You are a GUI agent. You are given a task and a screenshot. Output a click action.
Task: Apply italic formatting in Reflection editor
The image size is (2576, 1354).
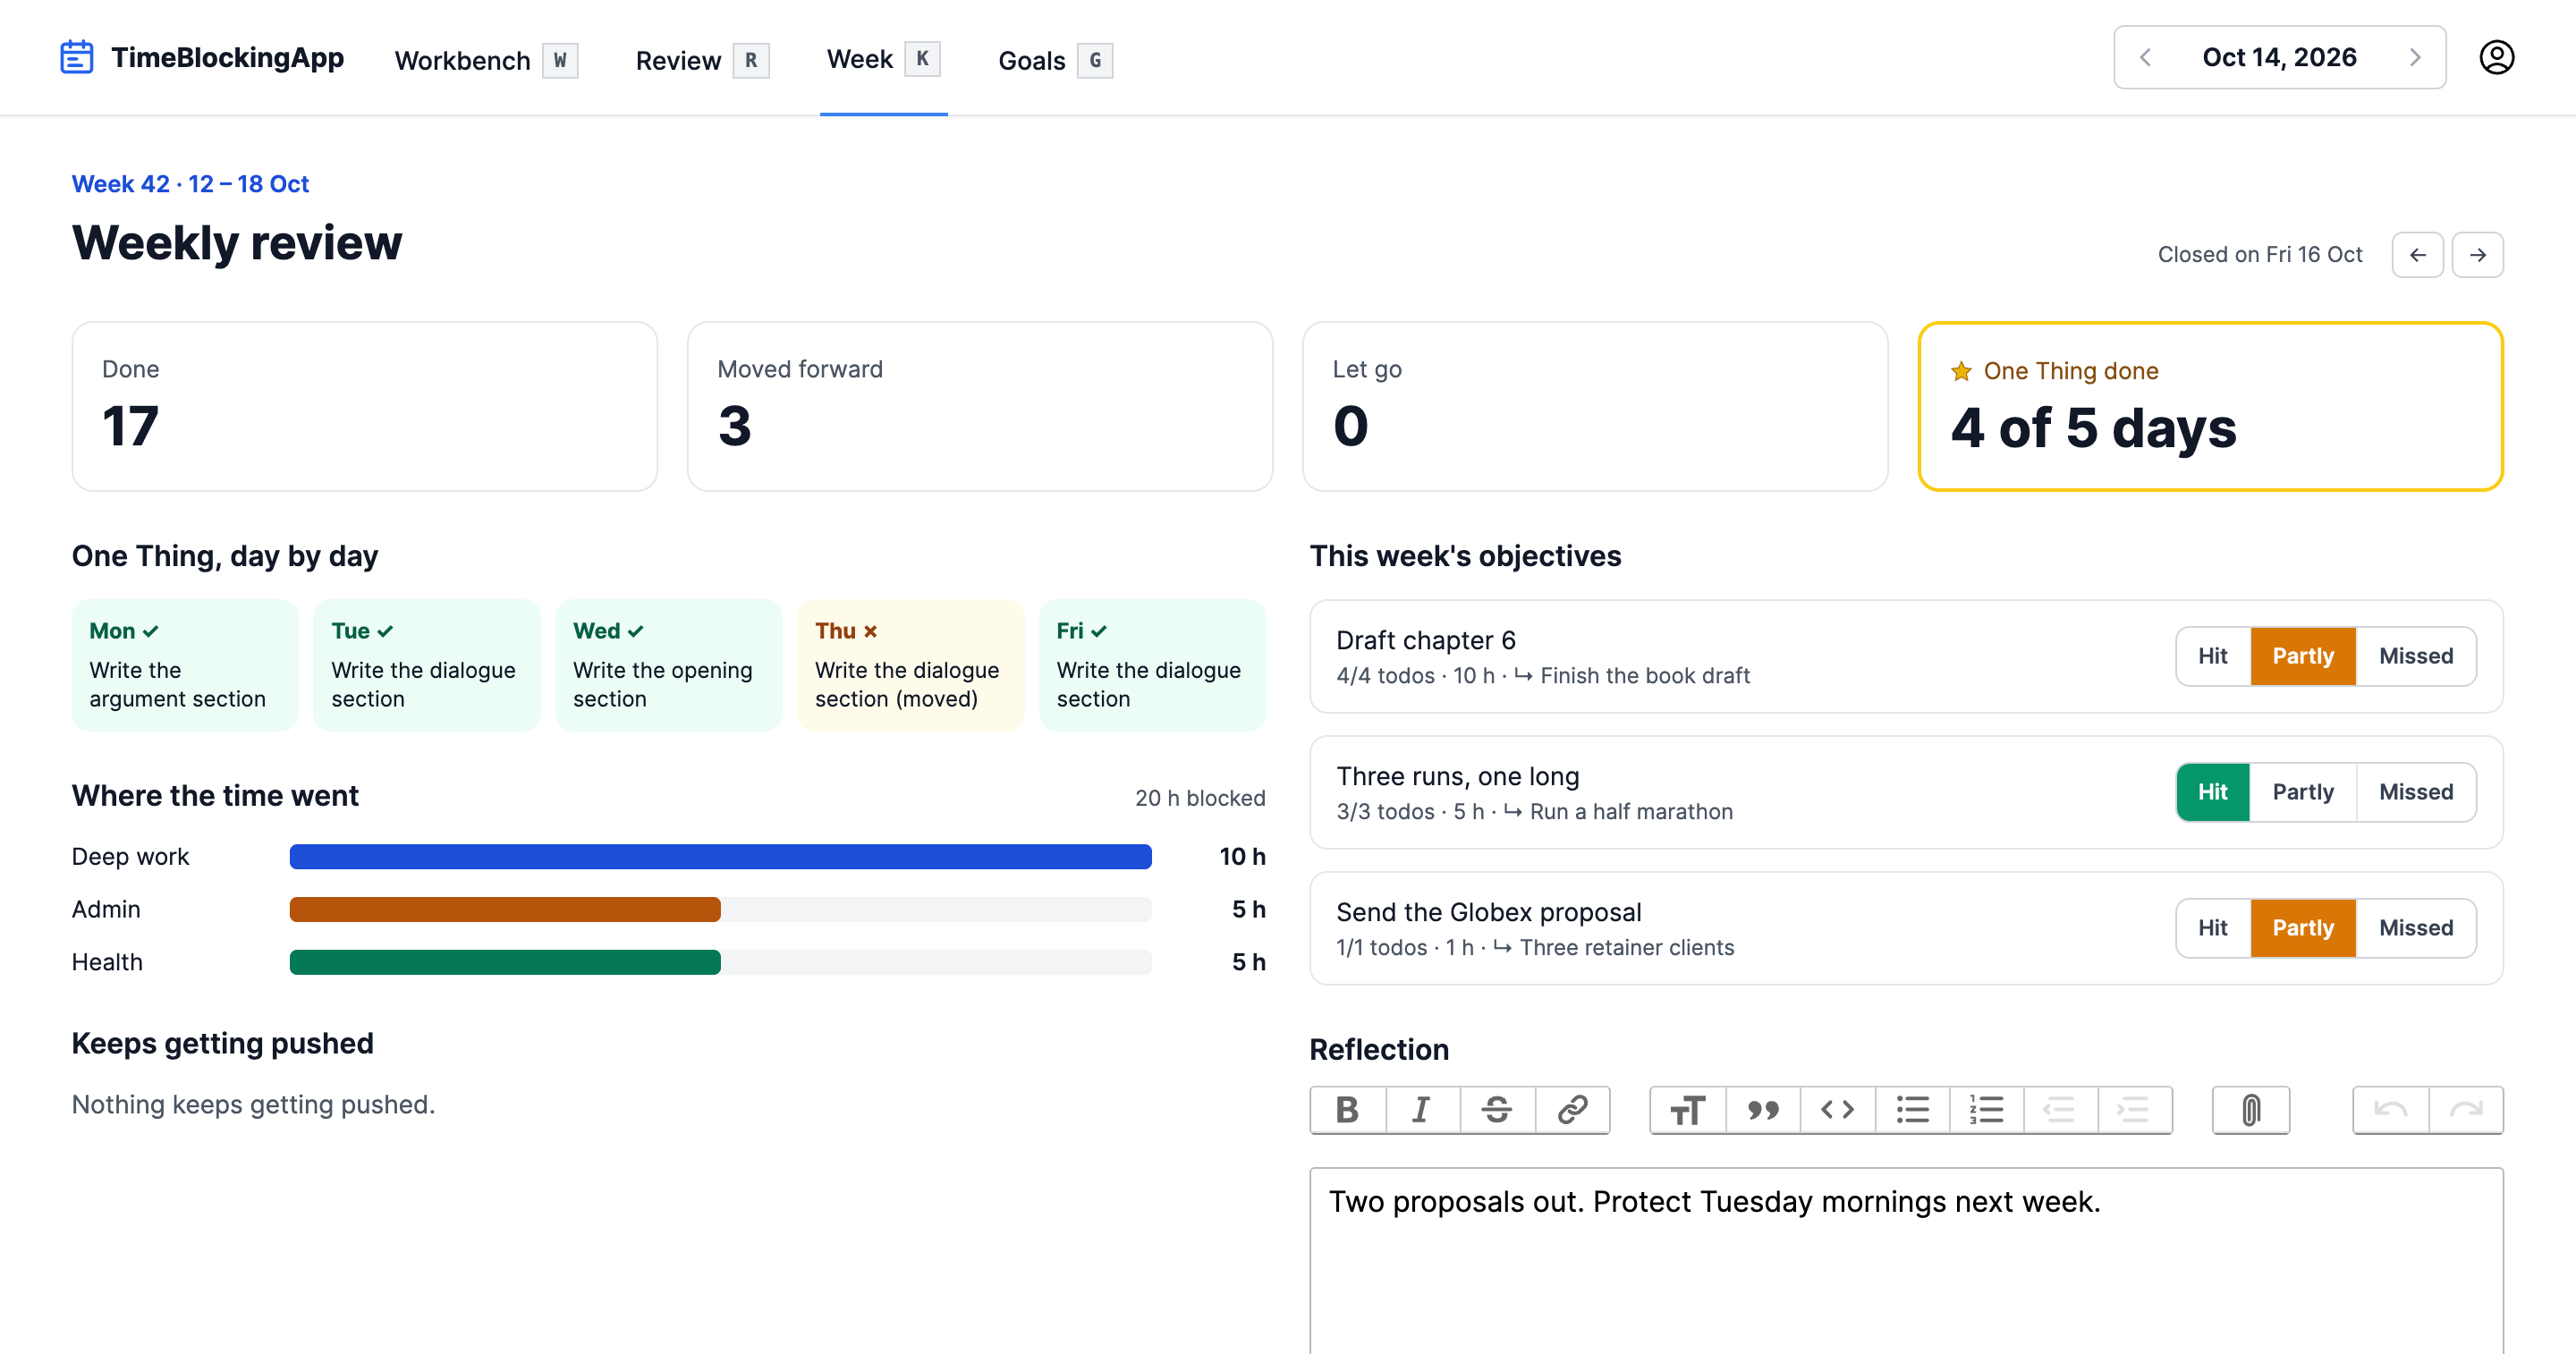1421,1109
